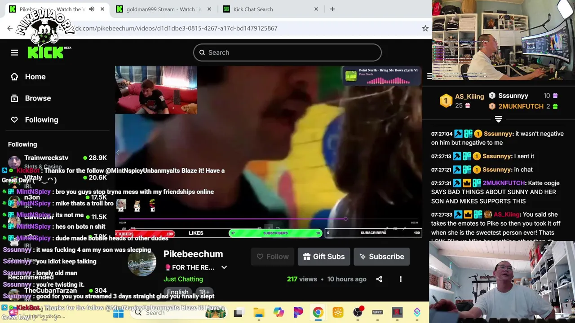575x323 pixels.
Task: Click 2MUKNFUTCH in gifters leaderboard
Action: pyautogui.click(x=521, y=106)
